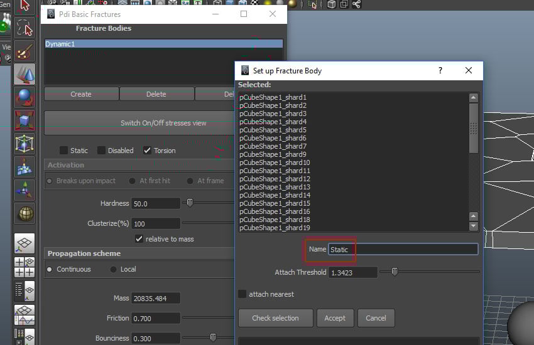This screenshot has height=345, width=534.
Task: Click the scroll up arrow of Selected list
Action: tap(474, 98)
